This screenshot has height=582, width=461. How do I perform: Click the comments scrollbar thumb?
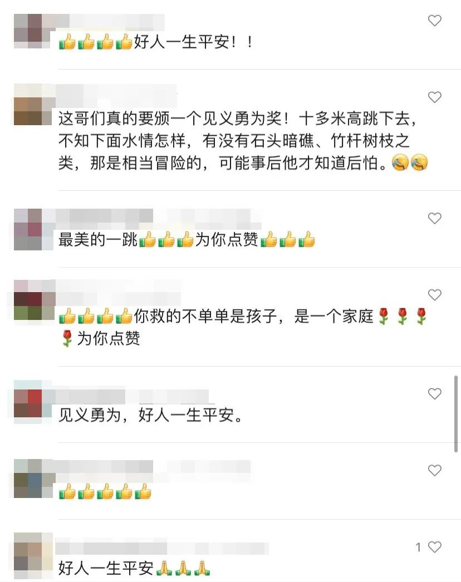[x=456, y=413]
